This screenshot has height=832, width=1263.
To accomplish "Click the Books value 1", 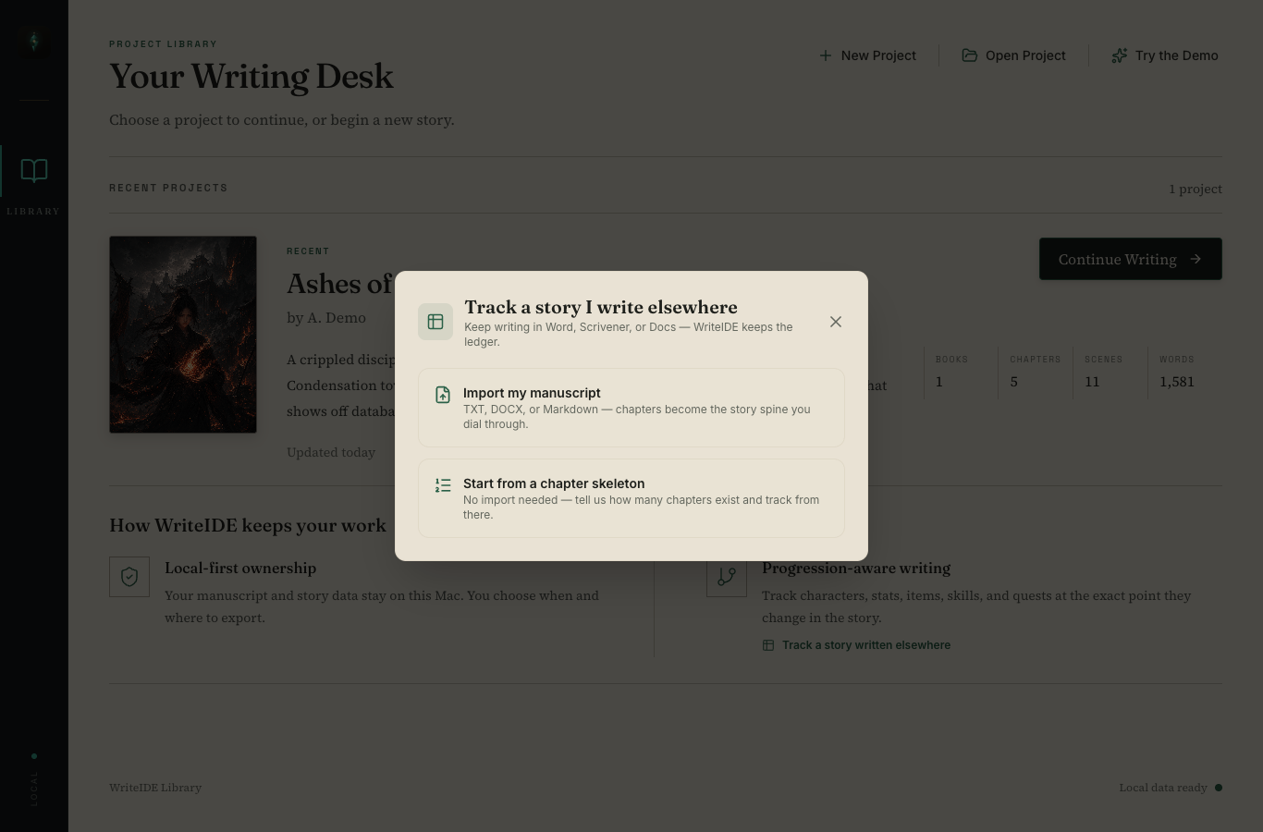I will pyautogui.click(x=939, y=382).
